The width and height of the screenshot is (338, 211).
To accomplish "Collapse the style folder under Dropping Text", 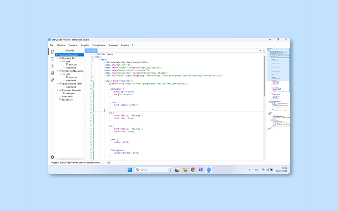I will [x=61, y=61].
